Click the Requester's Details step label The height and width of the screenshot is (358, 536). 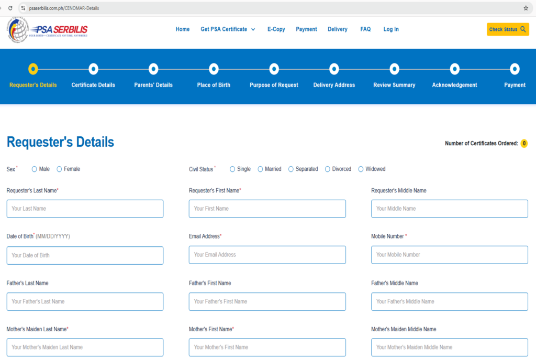(33, 85)
